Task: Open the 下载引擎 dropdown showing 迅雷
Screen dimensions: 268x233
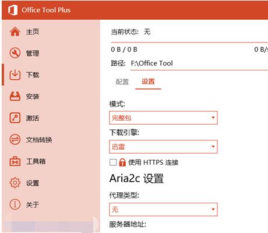Action: pyautogui.click(x=163, y=147)
